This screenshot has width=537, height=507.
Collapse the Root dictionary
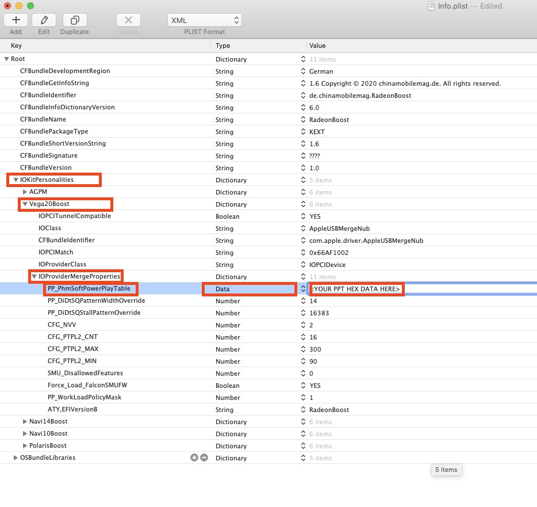click(6, 59)
